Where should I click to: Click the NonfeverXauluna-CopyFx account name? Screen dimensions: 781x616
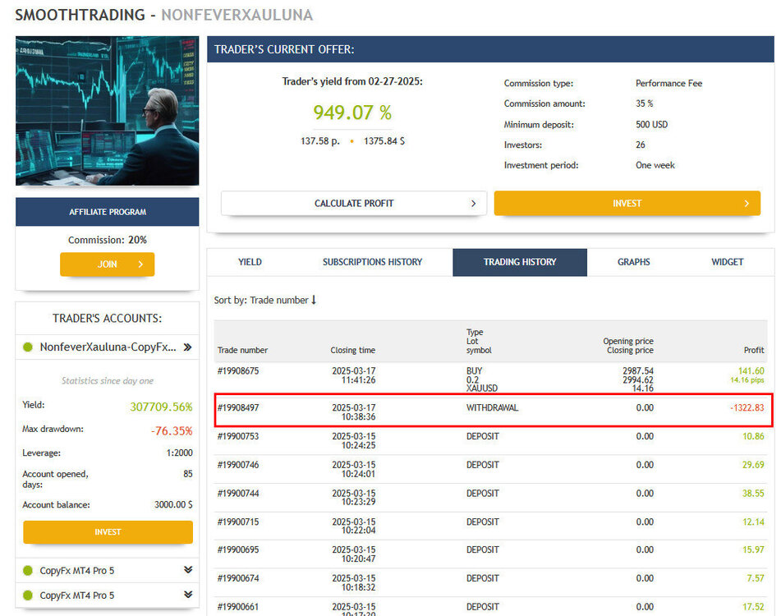108,347
